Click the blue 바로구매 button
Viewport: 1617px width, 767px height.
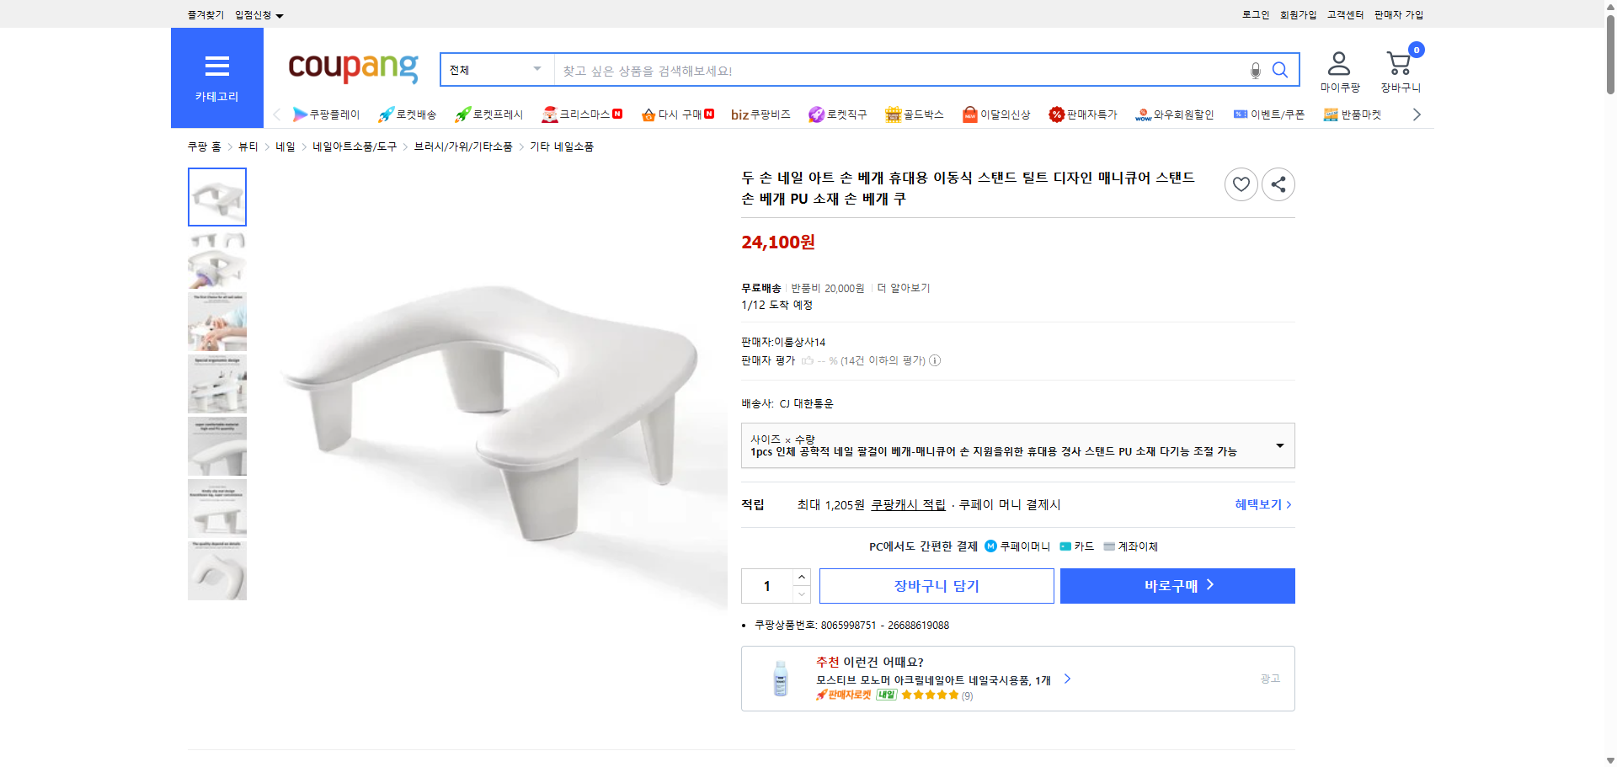tap(1177, 585)
